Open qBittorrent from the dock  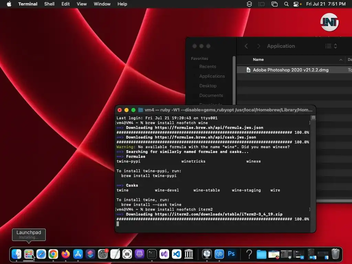pyautogui.click(x=219, y=254)
